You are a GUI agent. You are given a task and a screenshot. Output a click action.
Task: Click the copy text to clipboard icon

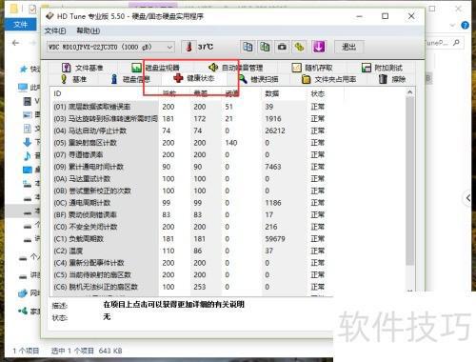(248, 47)
